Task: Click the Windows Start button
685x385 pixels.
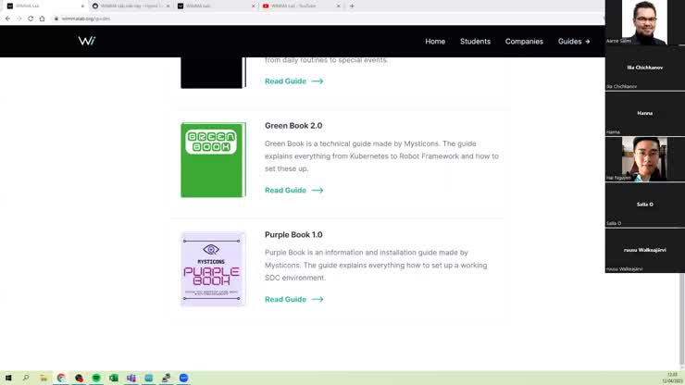Action: [8, 378]
